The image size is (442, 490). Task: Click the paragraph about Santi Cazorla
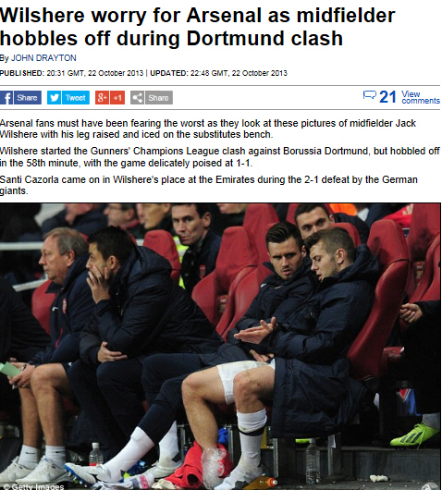tap(209, 185)
